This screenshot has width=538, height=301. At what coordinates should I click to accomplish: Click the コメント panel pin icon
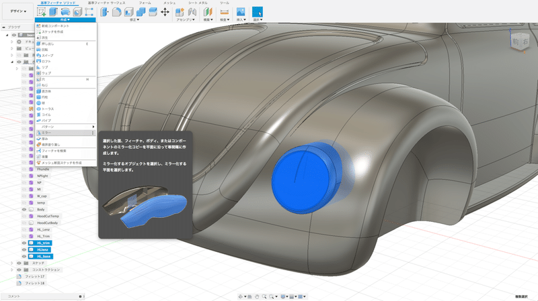80,296
